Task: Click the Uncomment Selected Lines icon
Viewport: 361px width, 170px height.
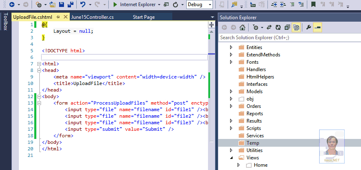Action: tap(301, 4)
